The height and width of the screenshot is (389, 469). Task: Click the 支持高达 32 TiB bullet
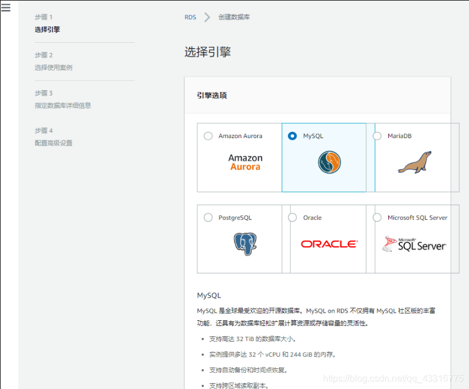253,339
